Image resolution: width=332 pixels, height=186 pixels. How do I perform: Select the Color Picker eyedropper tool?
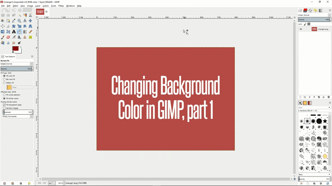point(14,21)
